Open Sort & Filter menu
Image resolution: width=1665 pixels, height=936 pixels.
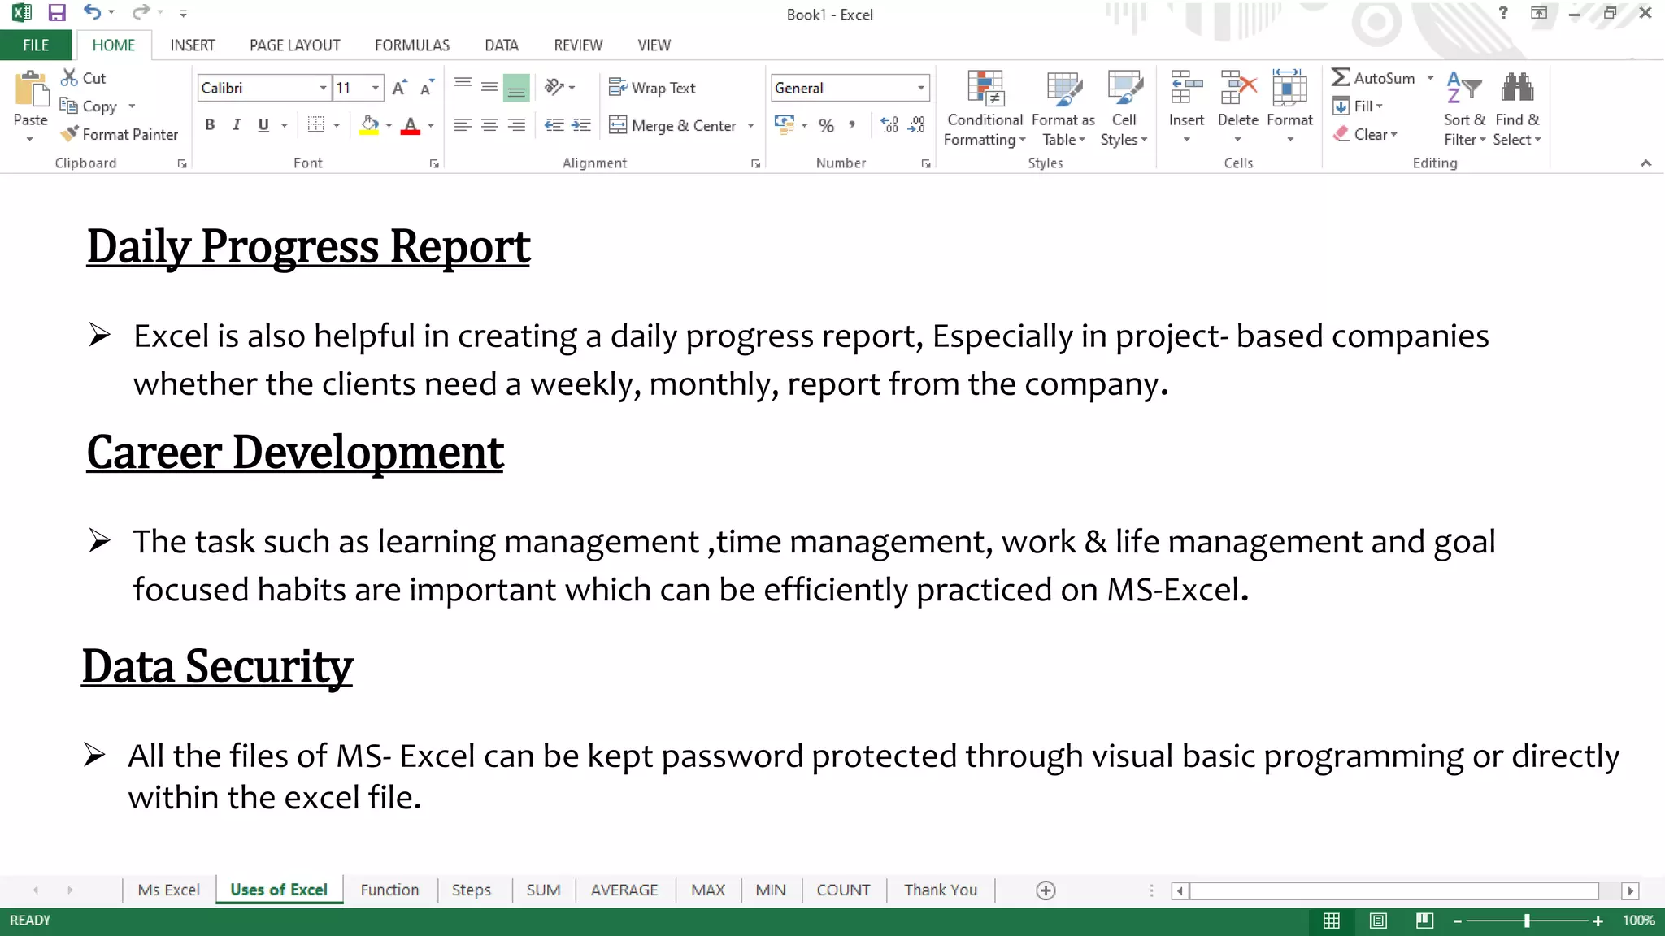(x=1464, y=109)
